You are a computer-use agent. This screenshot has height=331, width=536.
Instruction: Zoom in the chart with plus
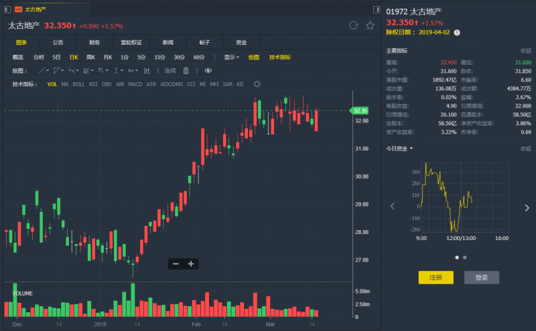(191, 264)
